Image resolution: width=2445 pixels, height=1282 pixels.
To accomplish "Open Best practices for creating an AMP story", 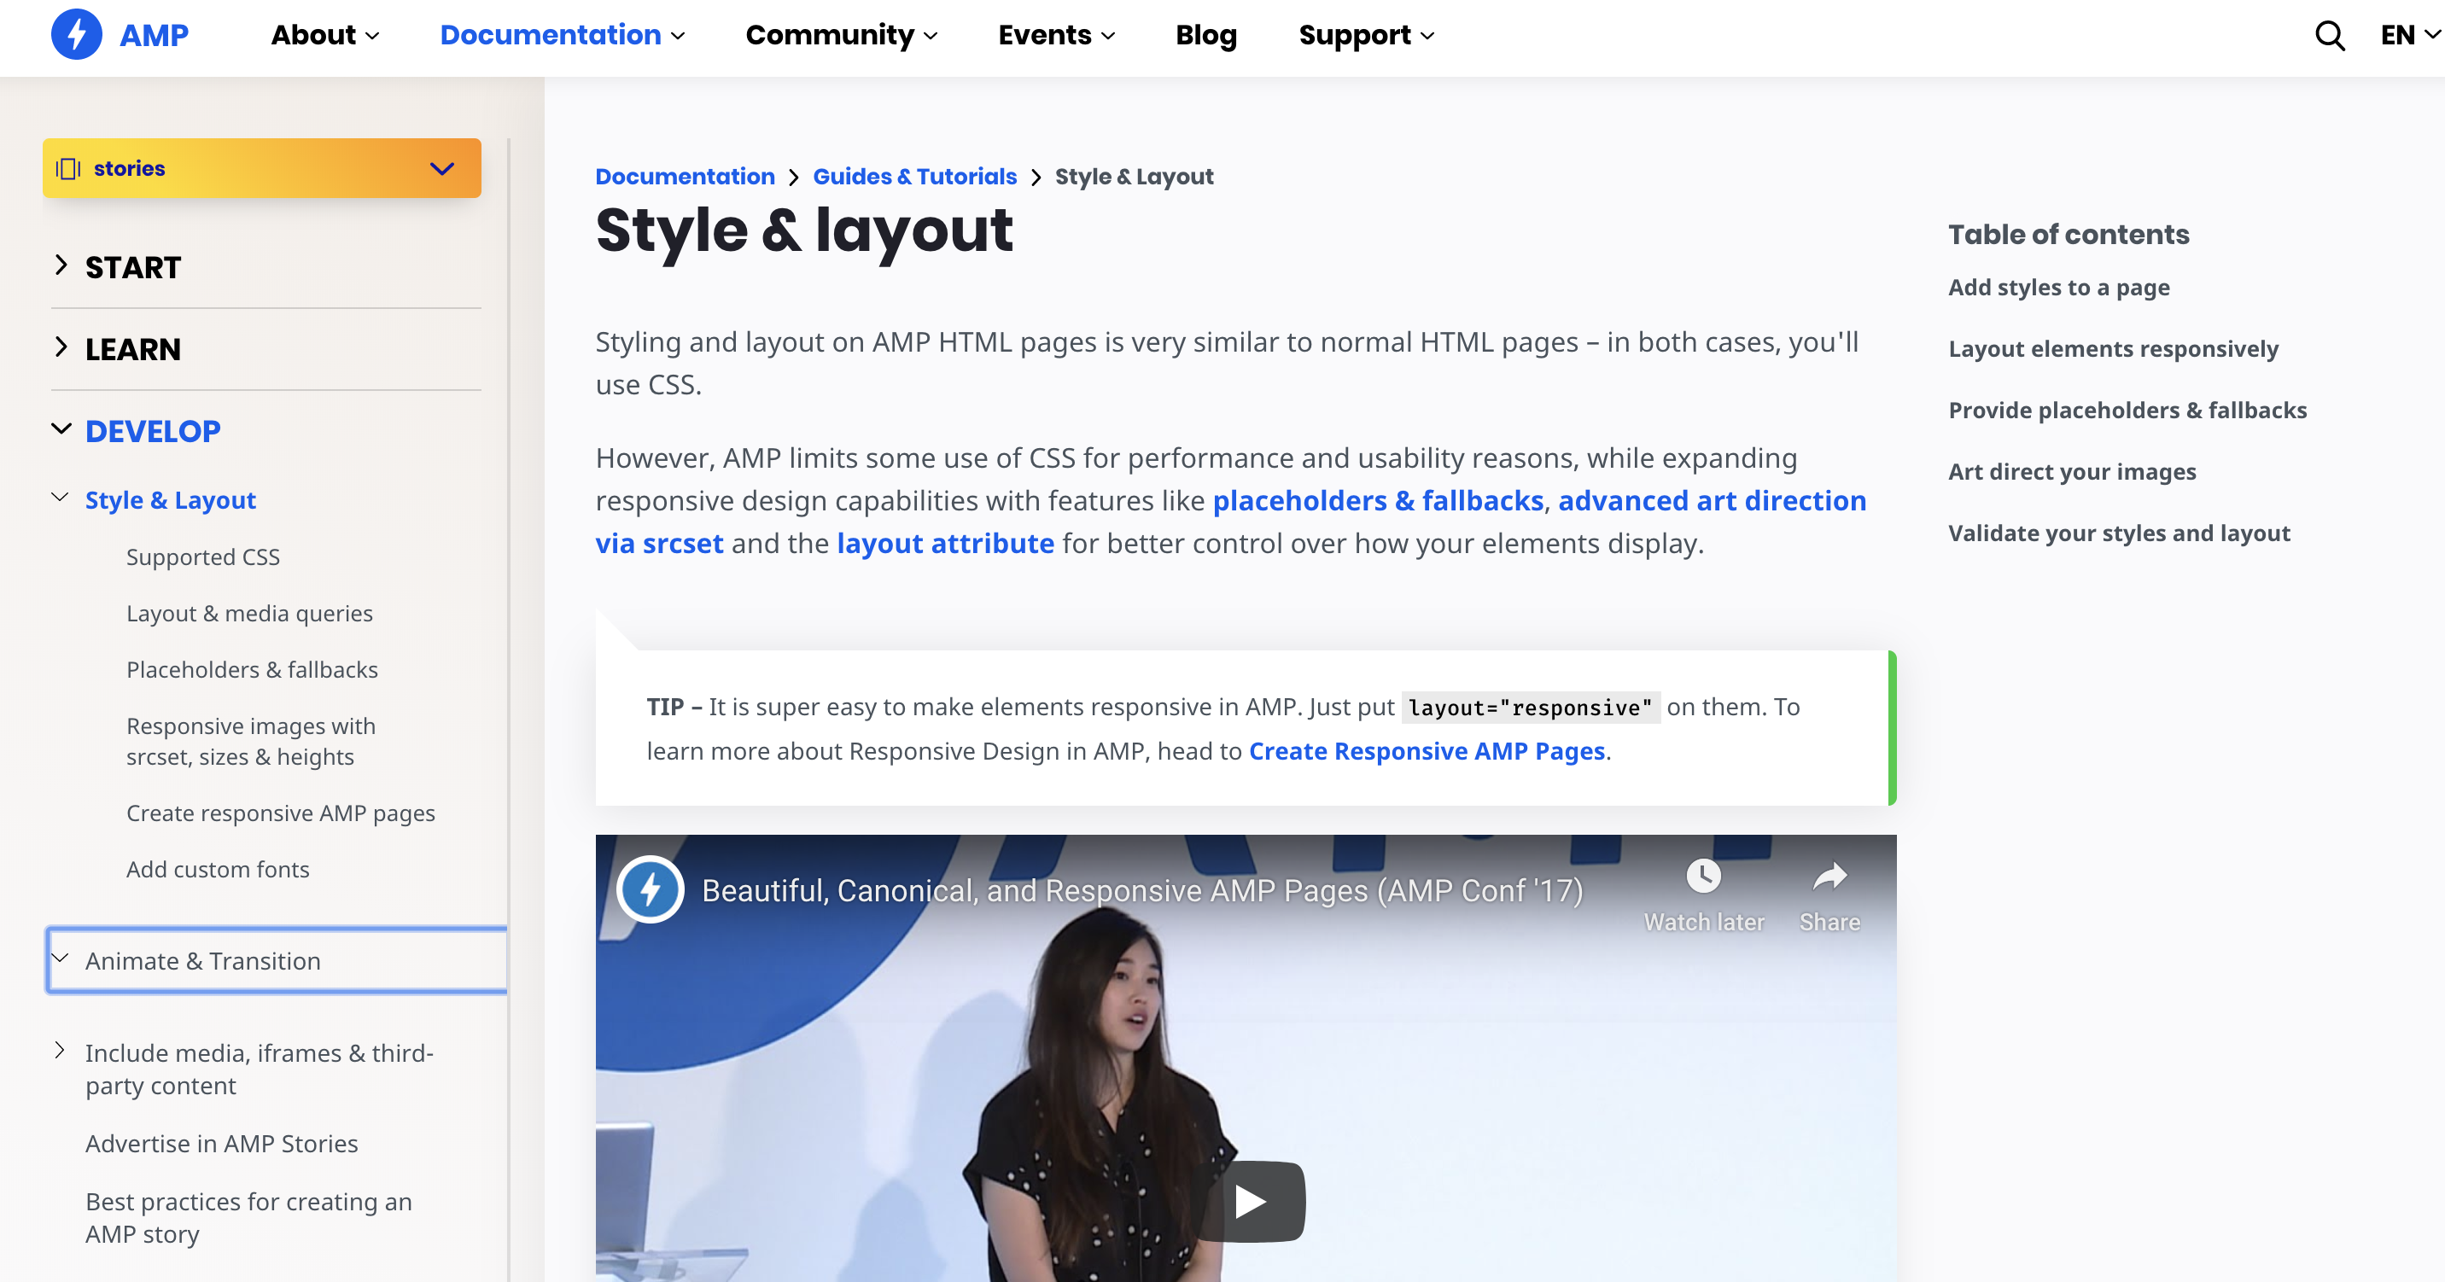I will [x=248, y=1217].
